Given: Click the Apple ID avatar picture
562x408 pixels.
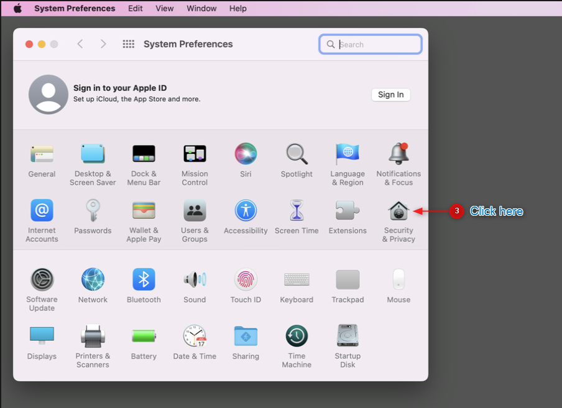Looking at the screenshot, I should (48, 95).
